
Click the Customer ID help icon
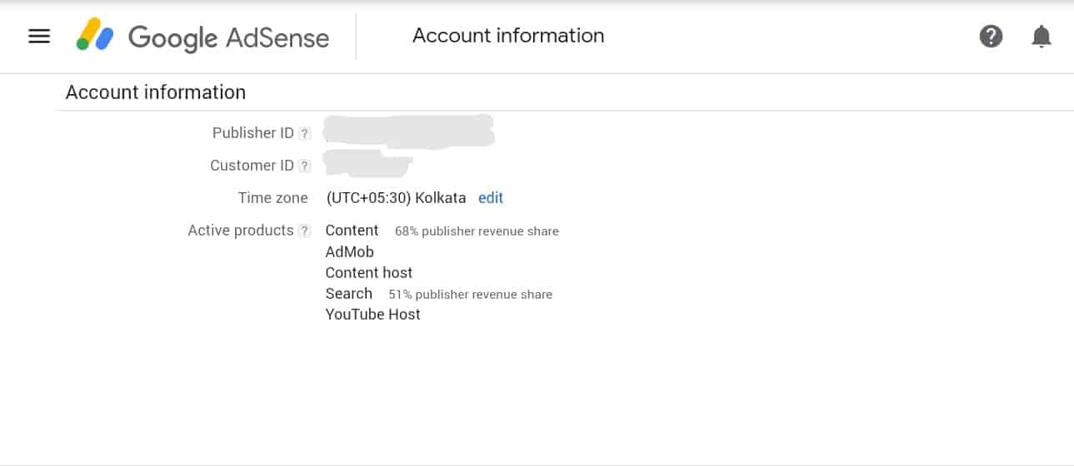pos(305,166)
